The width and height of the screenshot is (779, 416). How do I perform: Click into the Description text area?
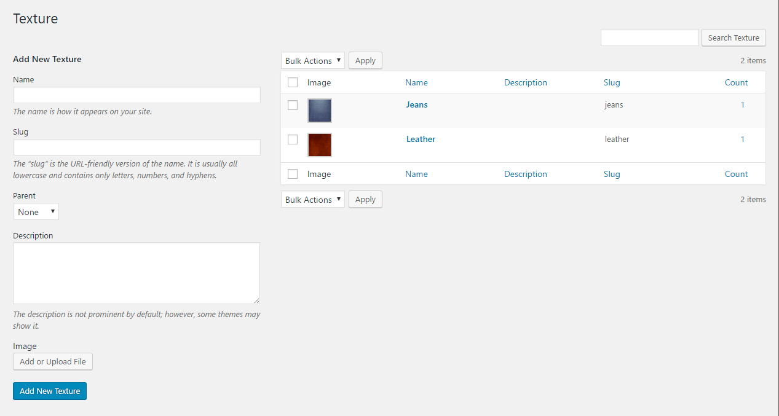(136, 273)
